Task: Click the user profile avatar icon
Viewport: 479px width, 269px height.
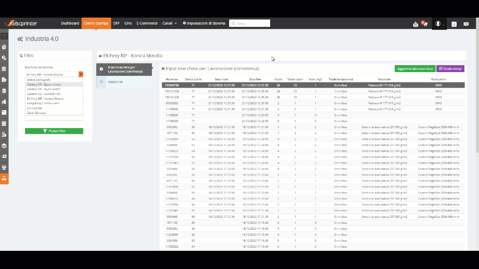Action: (x=438, y=24)
